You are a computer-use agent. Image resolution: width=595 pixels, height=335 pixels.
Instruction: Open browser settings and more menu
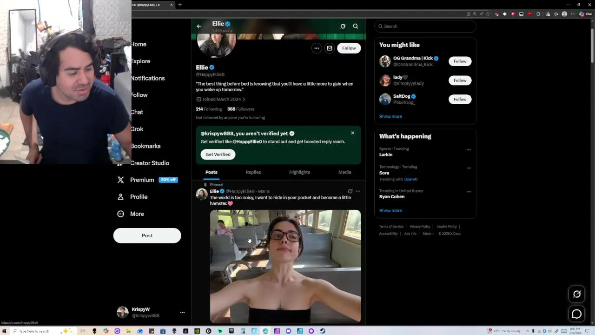[573, 14]
